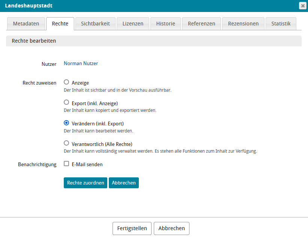Select the Verändern (inkl. Export) radio button
308x241 pixels.
pos(66,123)
